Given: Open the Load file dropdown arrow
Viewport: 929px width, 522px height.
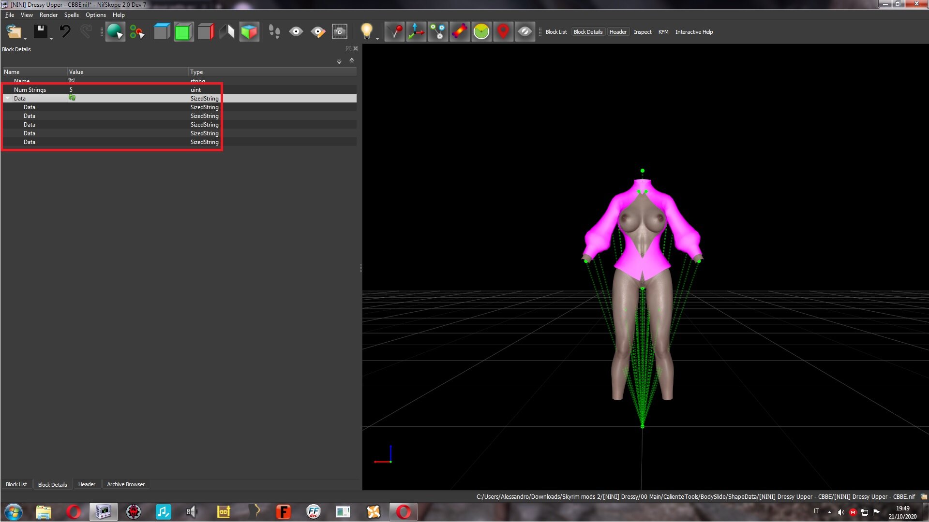Looking at the screenshot, I should pos(25,39).
